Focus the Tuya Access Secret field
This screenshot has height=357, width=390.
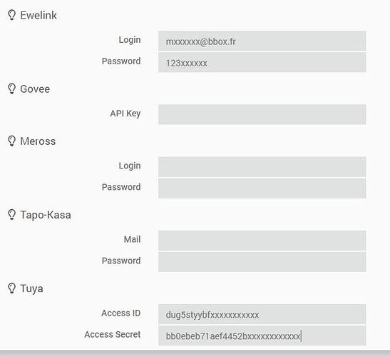(x=262, y=336)
